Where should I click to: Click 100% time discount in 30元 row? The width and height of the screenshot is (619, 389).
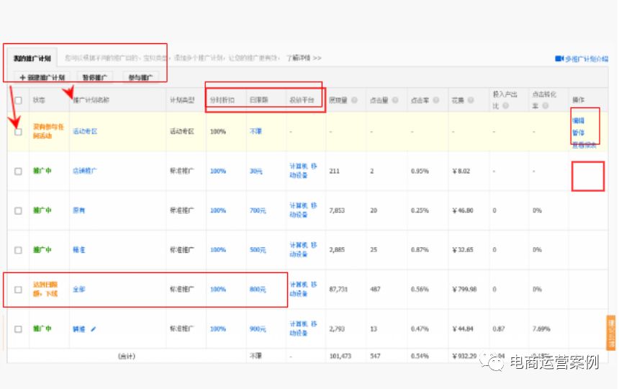tap(218, 171)
